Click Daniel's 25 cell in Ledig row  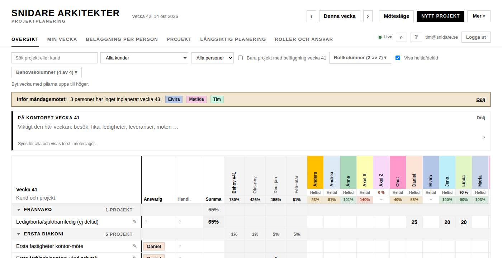pos(414,222)
